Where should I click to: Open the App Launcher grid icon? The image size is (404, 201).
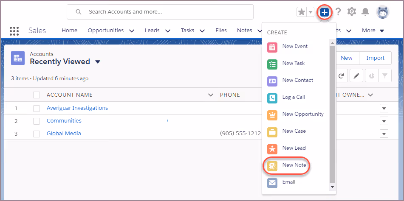pyautogui.click(x=14, y=31)
